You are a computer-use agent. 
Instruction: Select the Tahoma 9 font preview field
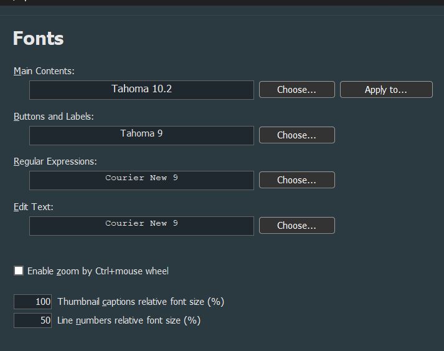pyautogui.click(x=141, y=135)
